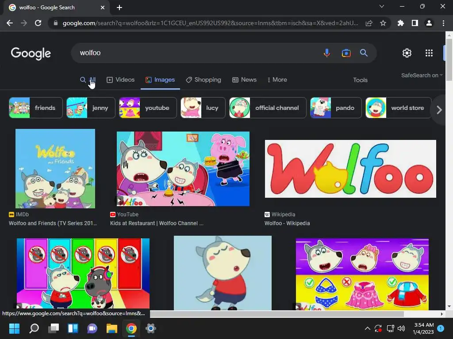
Task: Click 'Wolfoo and Friends (TV Series 201...' title
Action: click(53, 223)
